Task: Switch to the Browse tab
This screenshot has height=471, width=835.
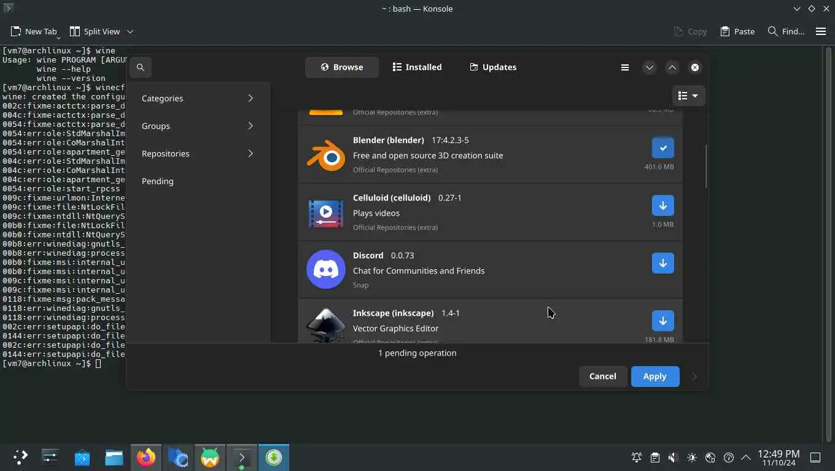Action: [341, 67]
